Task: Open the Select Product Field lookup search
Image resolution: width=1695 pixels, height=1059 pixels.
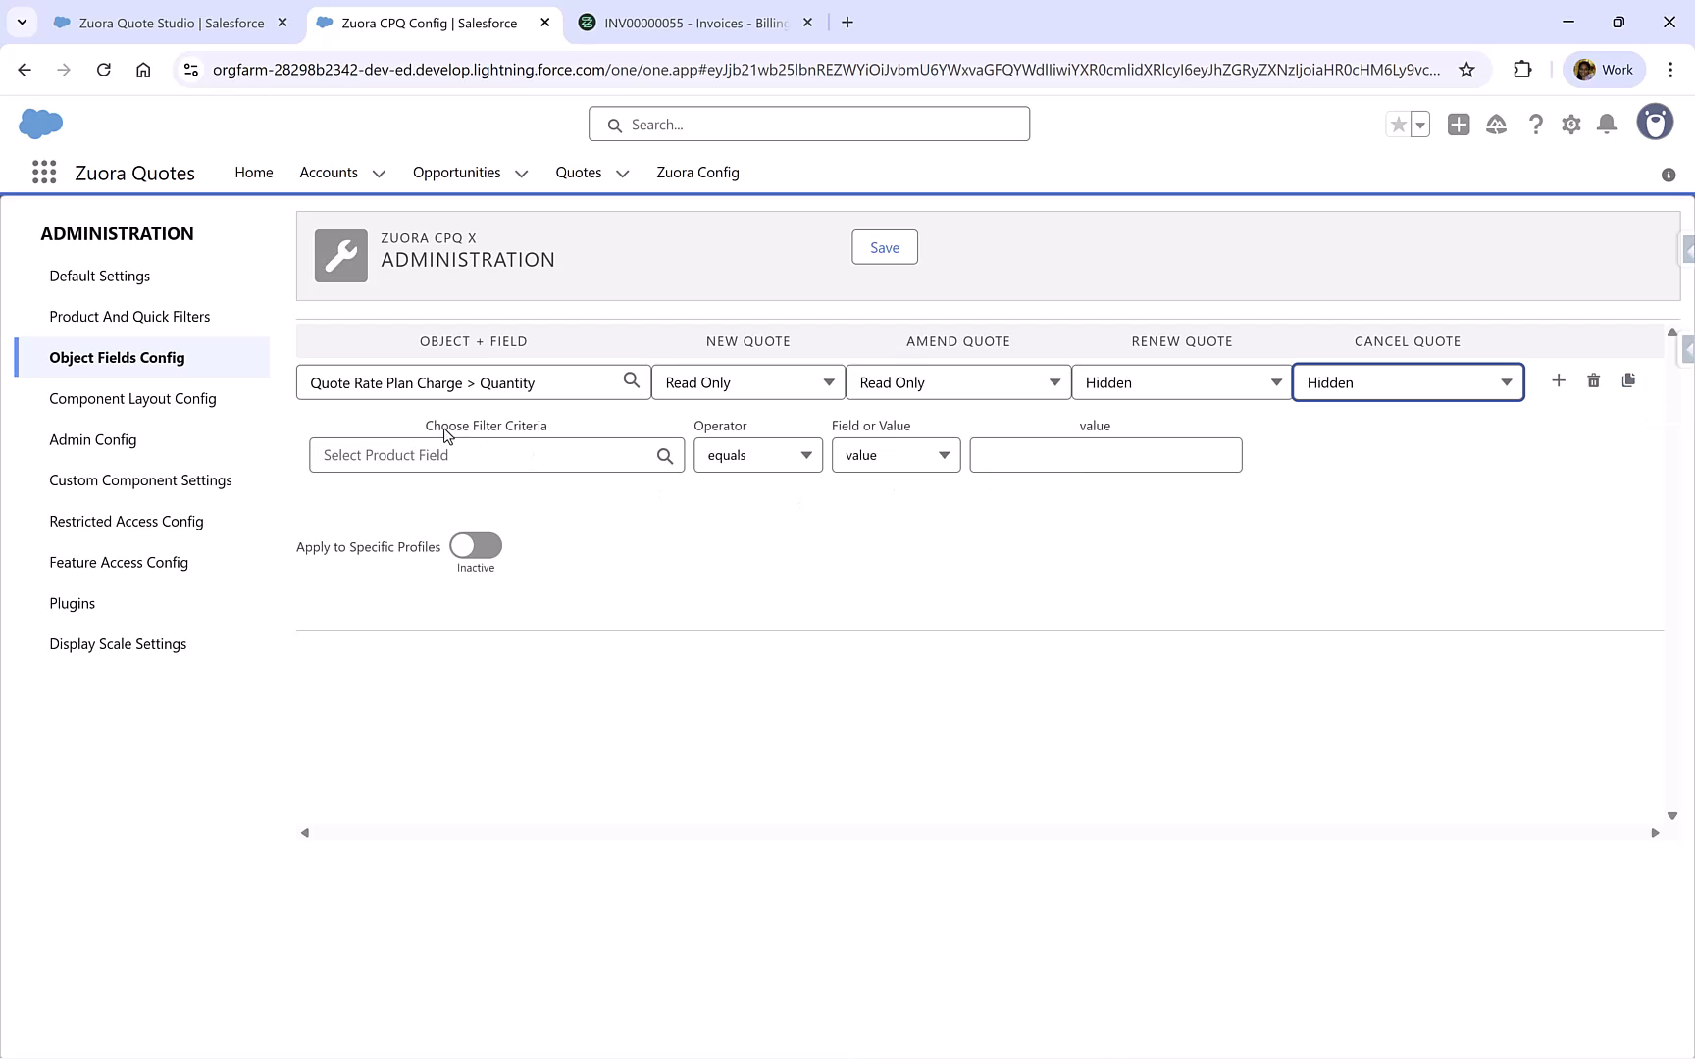Action: pyautogui.click(x=665, y=454)
